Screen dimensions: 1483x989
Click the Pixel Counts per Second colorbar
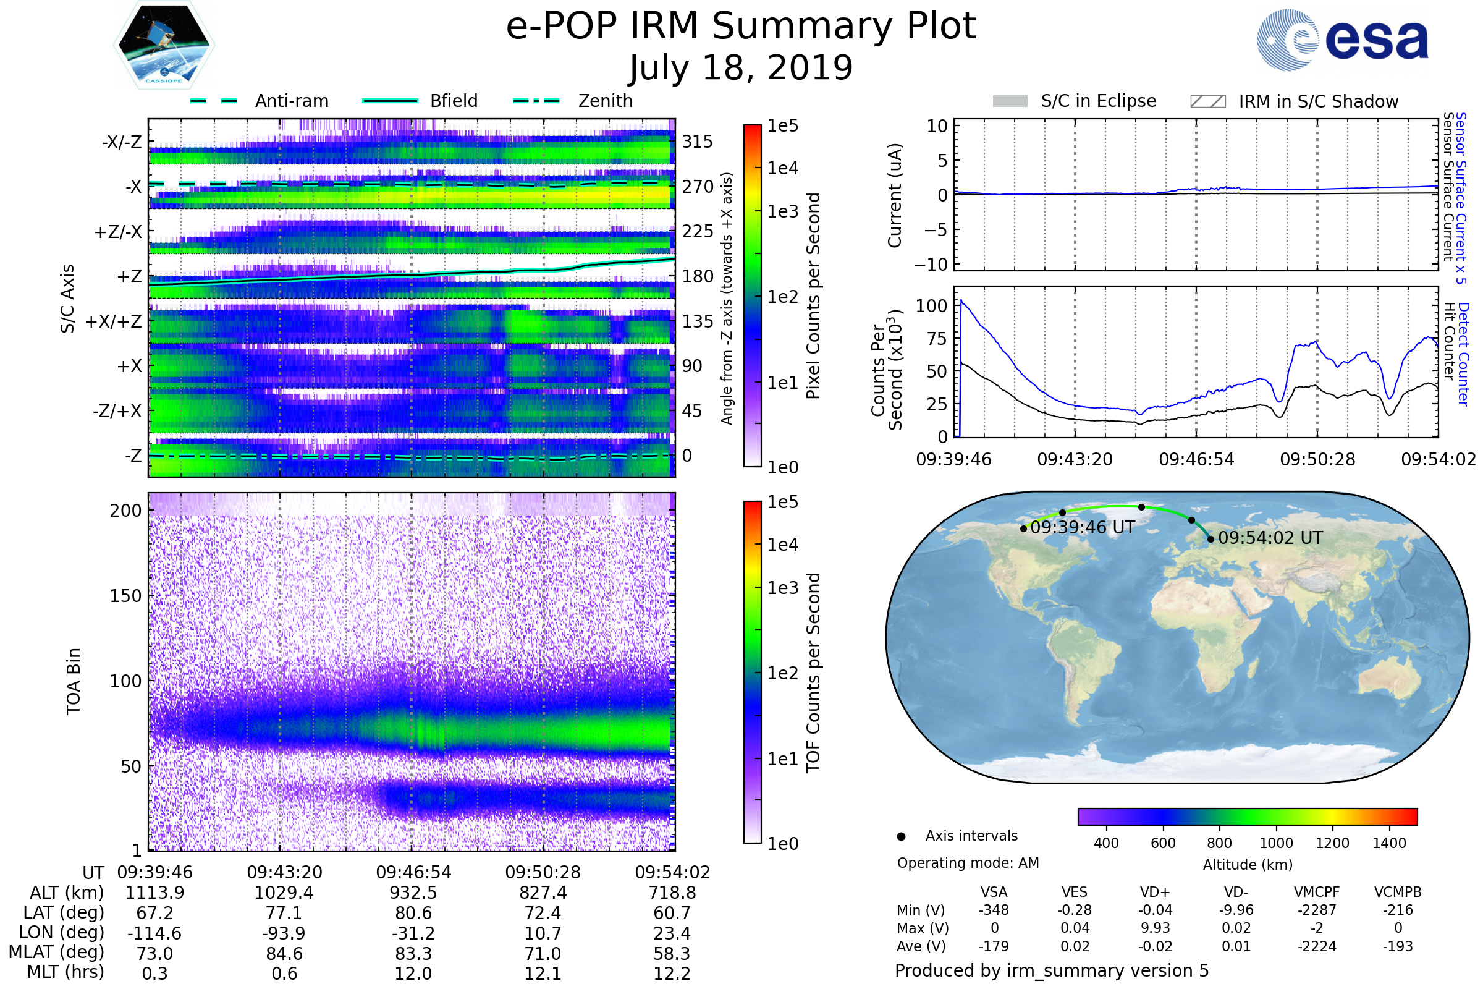pos(752,296)
